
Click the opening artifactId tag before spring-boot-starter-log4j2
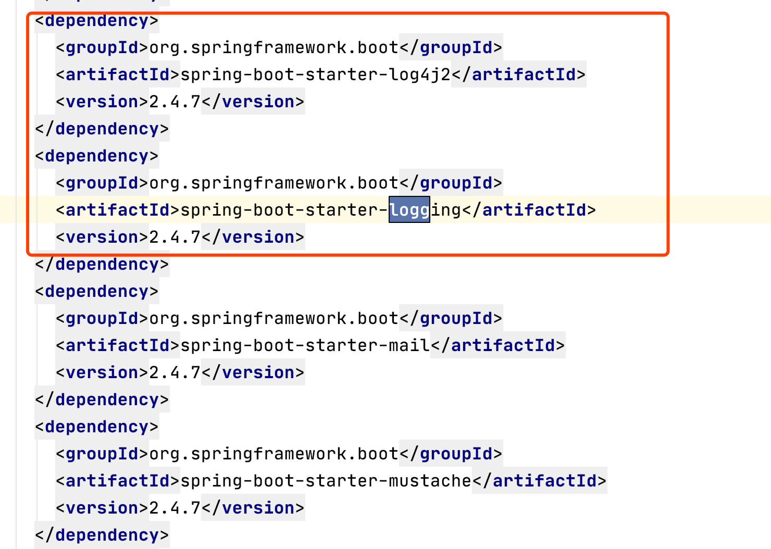pyautogui.click(x=118, y=74)
